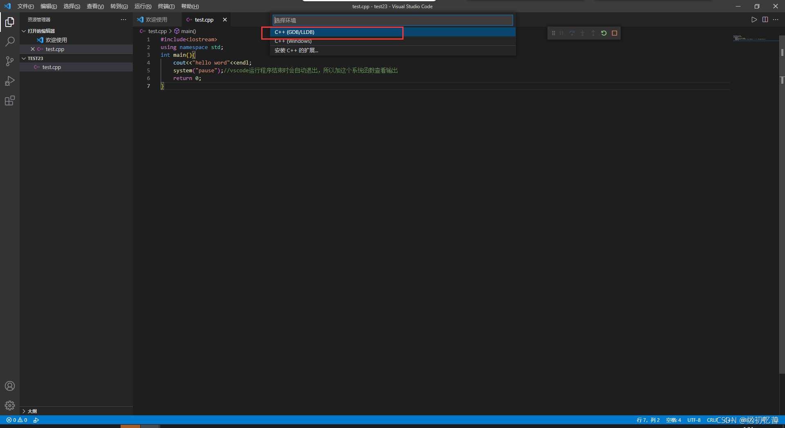The width and height of the screenshot is (785, 428).
Task: Click the spaces: 4 indentation indicator
Action: 673,420
